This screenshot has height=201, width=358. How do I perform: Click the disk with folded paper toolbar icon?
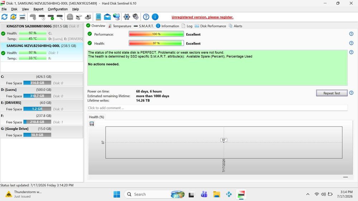click(x=79, y=17)
